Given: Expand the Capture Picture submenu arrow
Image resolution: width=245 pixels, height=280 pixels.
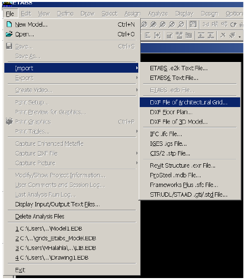Looking at the screenshot, I should [x=137, y=163].
